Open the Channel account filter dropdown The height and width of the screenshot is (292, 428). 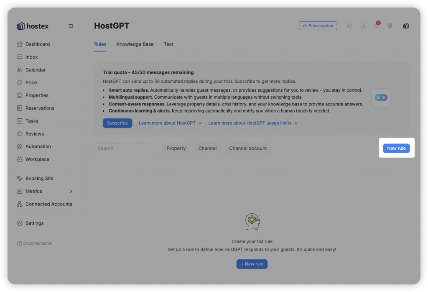(248, 149)
